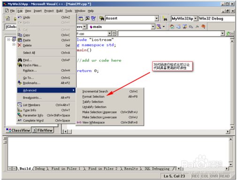Select Tabify Selection submenu item
The width and height of the screenshot is (237, 181).
pyautogui.click(x=110, y=101)
